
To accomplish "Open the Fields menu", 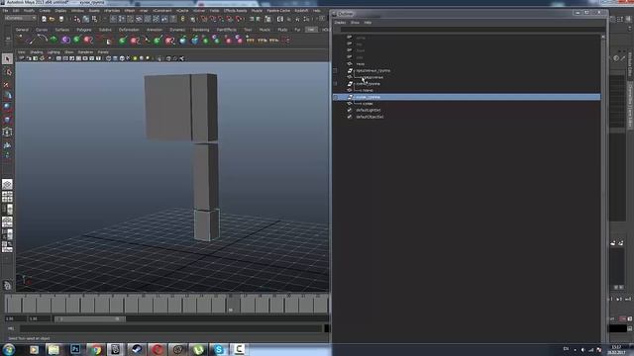I will click(214, 11).
